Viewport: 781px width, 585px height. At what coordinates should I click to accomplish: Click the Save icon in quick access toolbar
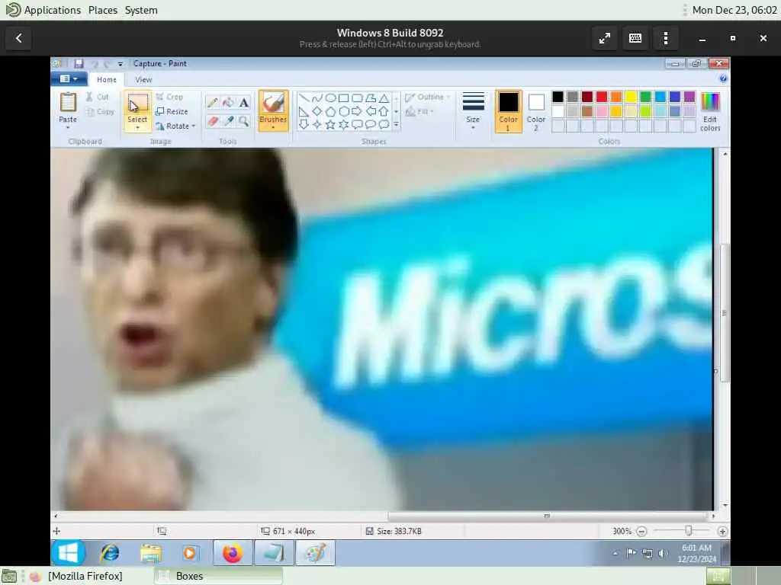79,64
